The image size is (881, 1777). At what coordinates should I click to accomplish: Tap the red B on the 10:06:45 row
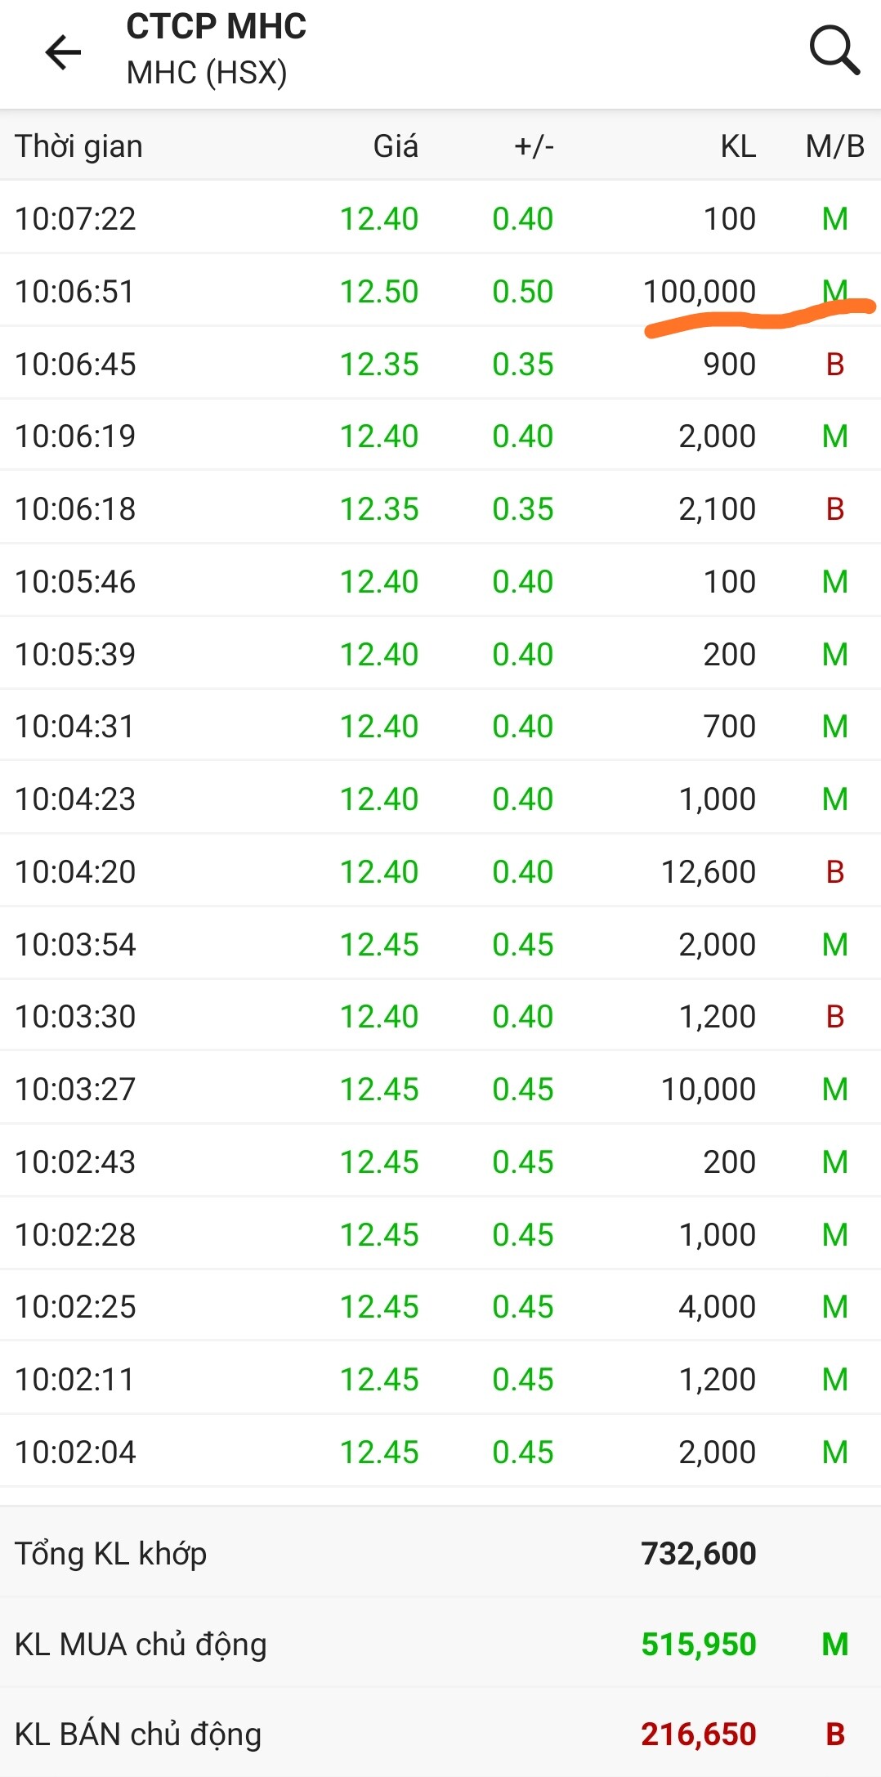coord(834,365)
